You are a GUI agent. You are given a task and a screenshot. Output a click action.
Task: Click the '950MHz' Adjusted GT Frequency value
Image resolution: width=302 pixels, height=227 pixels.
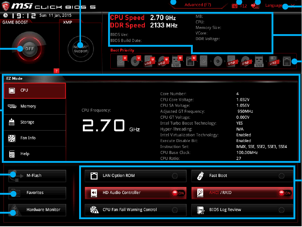[x=245, y=112]
